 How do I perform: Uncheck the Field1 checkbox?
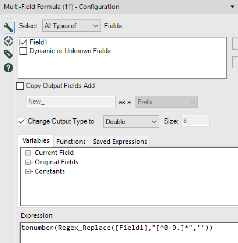[23, 42]
